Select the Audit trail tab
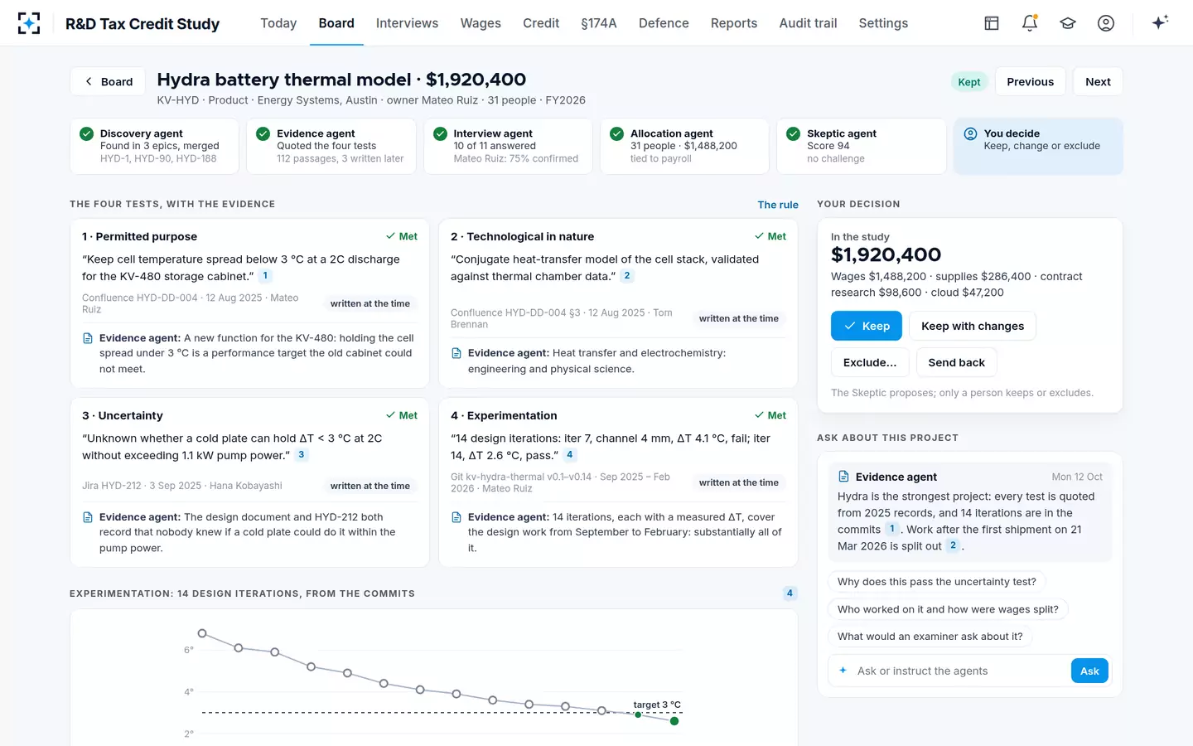The height and width of the screenshot is (746, 1193). (x=808, y=23)
